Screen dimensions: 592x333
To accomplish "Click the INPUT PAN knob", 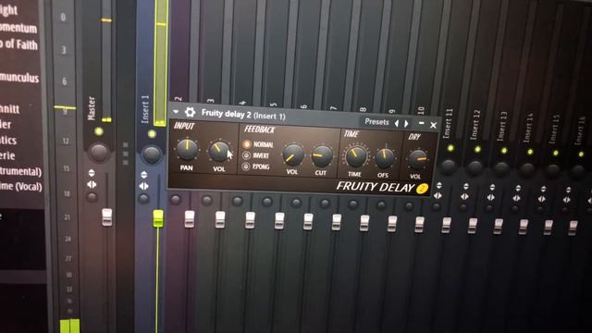I will 187,150.
